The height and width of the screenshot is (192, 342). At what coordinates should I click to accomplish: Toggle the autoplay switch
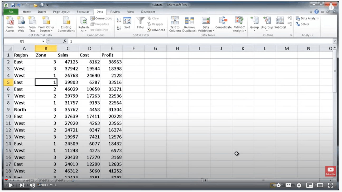click(x=276, y=185)
